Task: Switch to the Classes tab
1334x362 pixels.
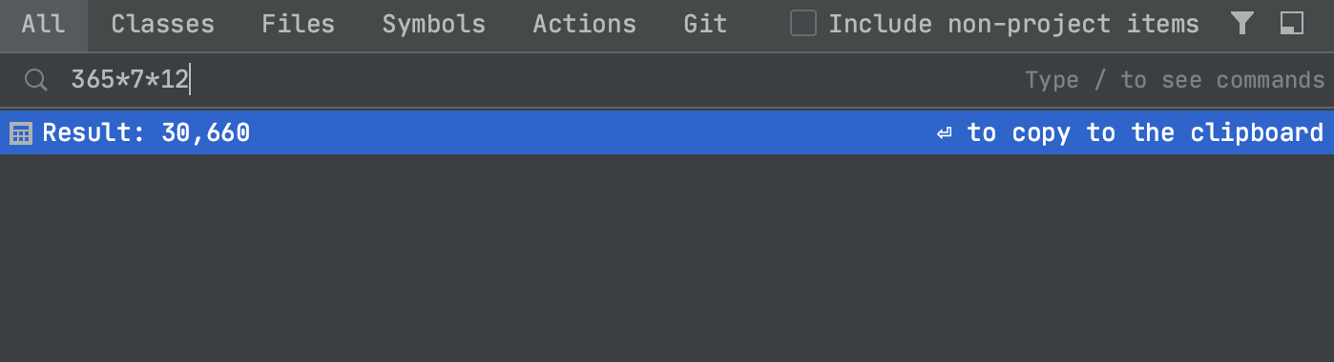Action: 163,25
